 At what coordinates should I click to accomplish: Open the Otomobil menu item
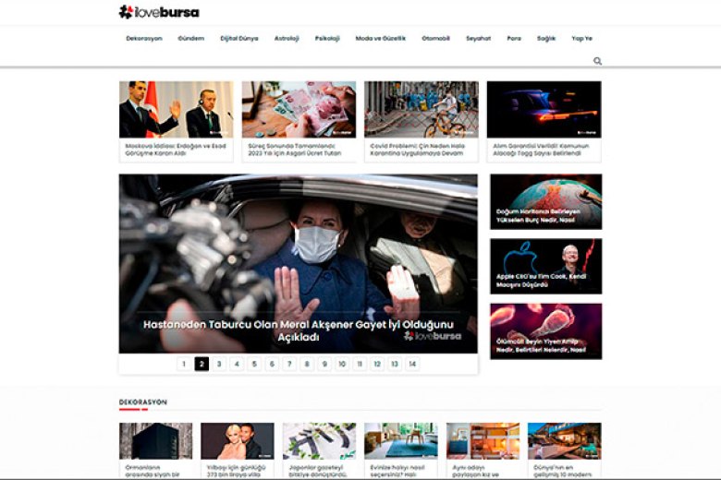pos(435,39)
